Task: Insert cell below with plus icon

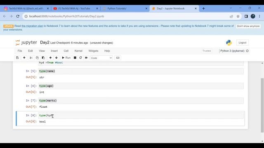Action: [24, 58]
